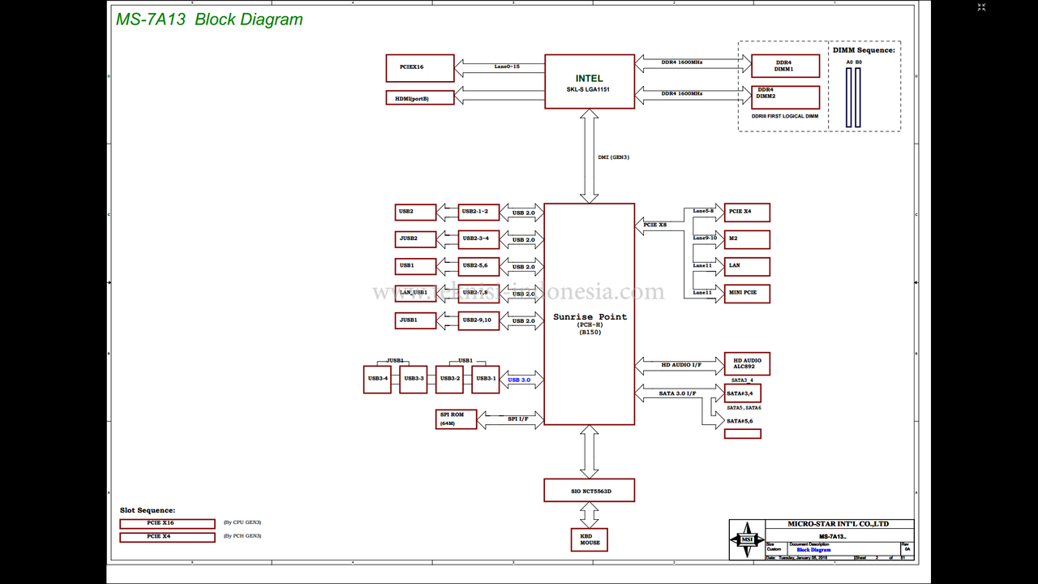Click the 'MICRO-STAR INT'L CO.,LTD' title cell
The image size is (1038, 584).
coord(838,524)
